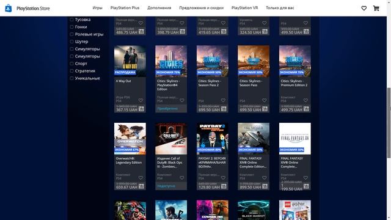Wishlist PAYDAY 2 Crimewave edition
Screen dimensions: 391x220
[223, 178]
